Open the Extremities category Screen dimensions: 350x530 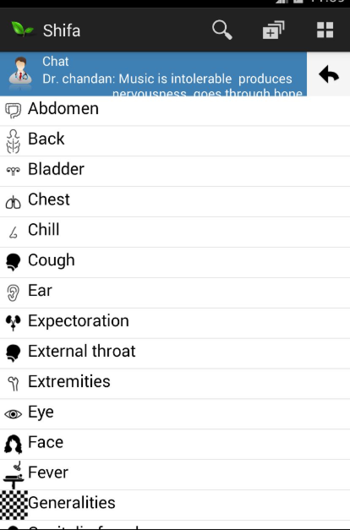(69, 382)
